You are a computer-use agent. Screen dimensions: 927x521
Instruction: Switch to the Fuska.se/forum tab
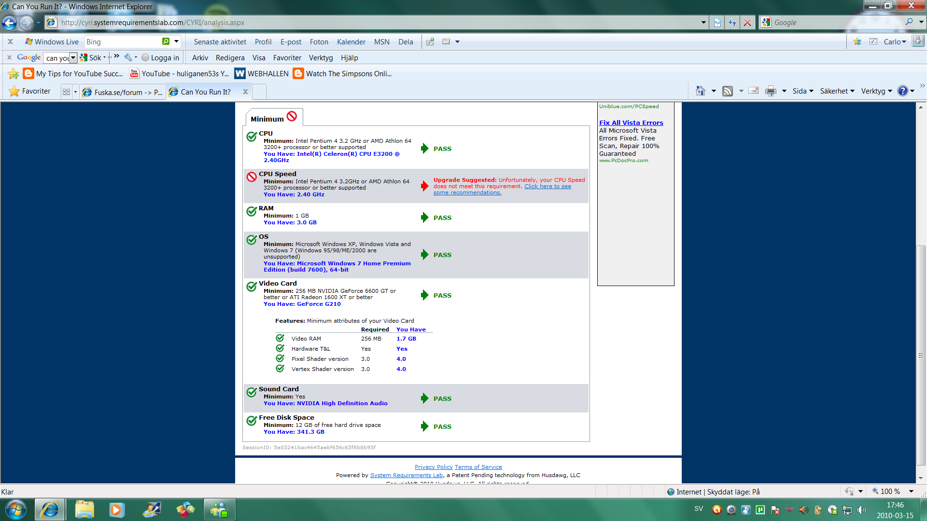[123, 92]
